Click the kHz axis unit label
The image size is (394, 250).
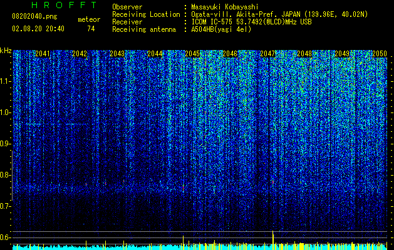[6, 51]
